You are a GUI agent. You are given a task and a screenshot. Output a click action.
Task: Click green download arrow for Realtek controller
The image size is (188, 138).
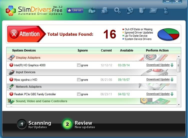click(172, 94)
